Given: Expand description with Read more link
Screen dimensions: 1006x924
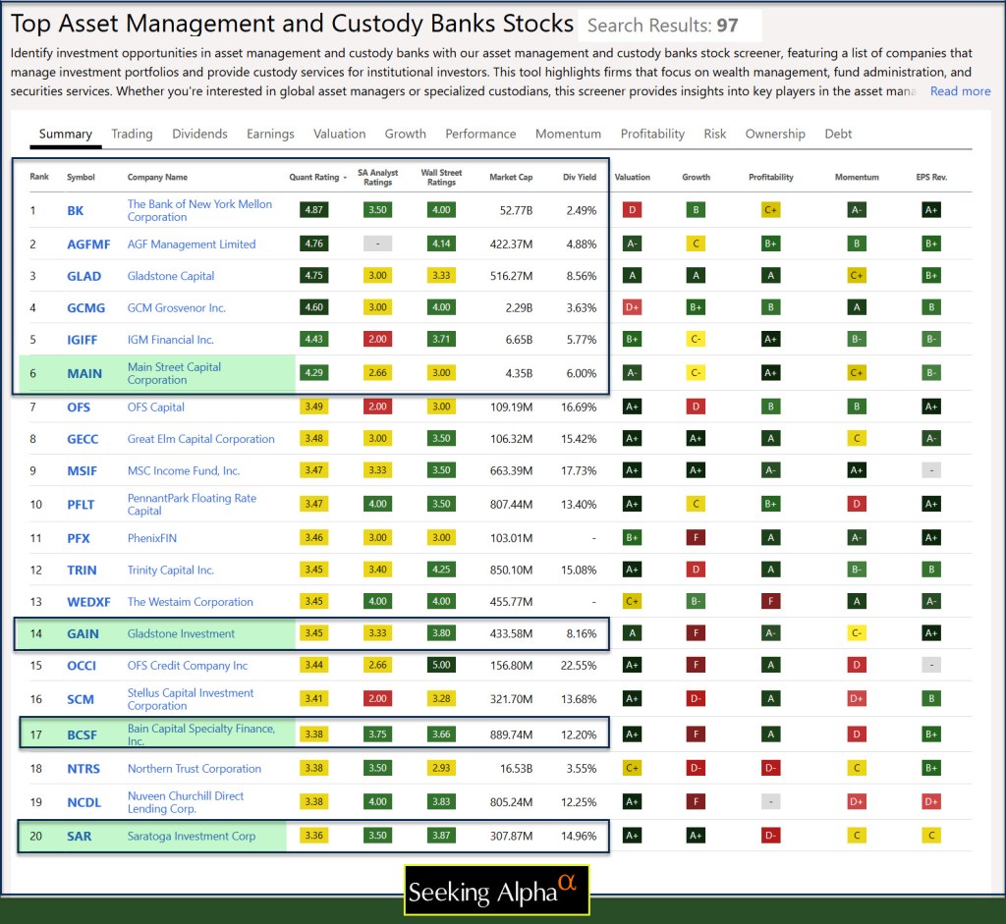Looking at the screenshot, I should [960, 91].
